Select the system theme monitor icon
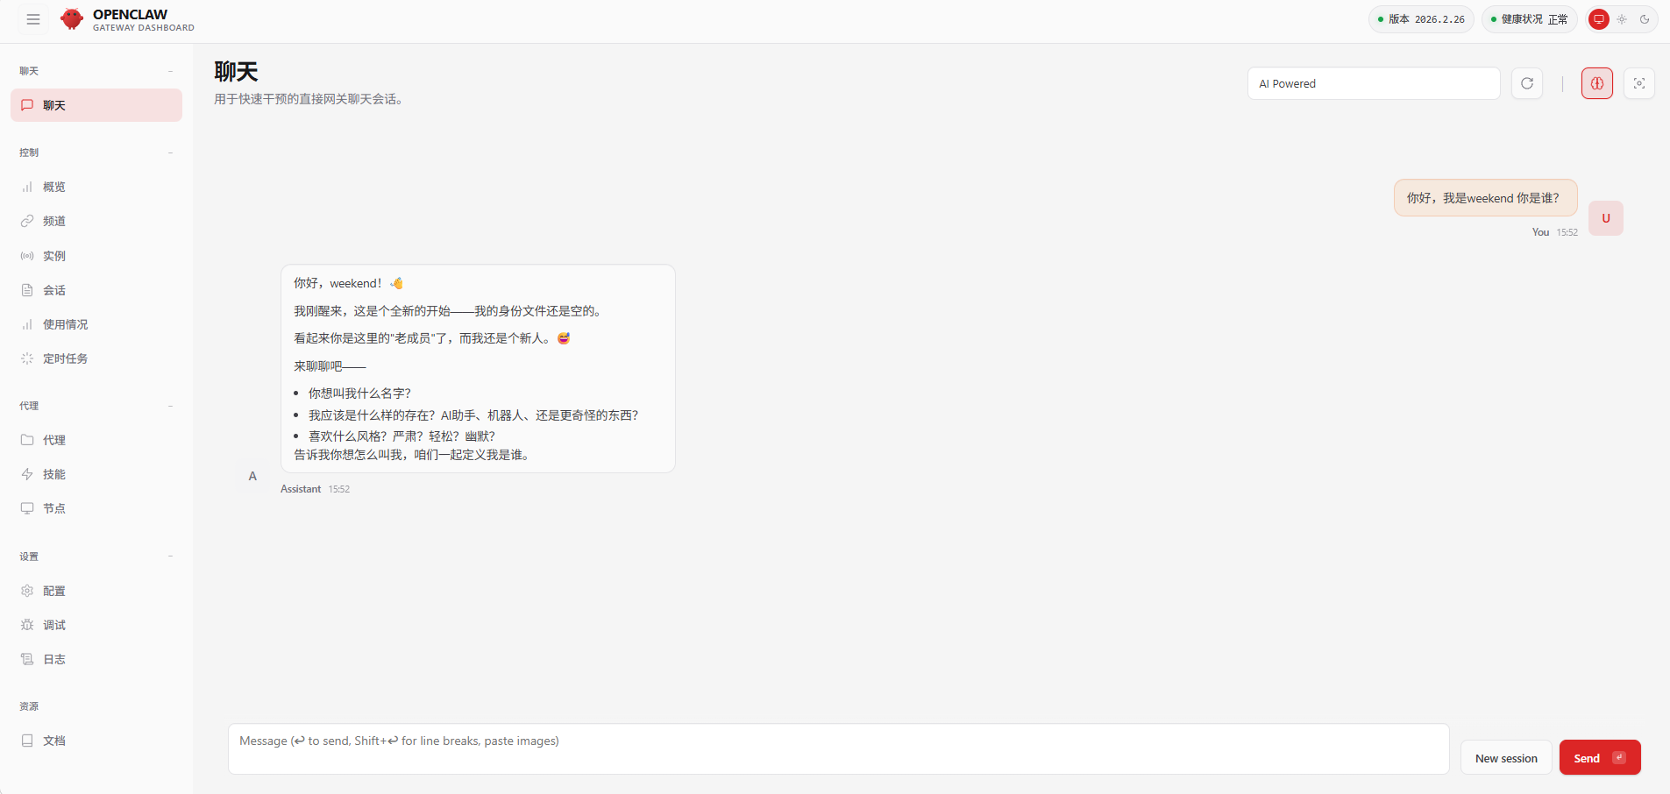 pos(1599,19)
